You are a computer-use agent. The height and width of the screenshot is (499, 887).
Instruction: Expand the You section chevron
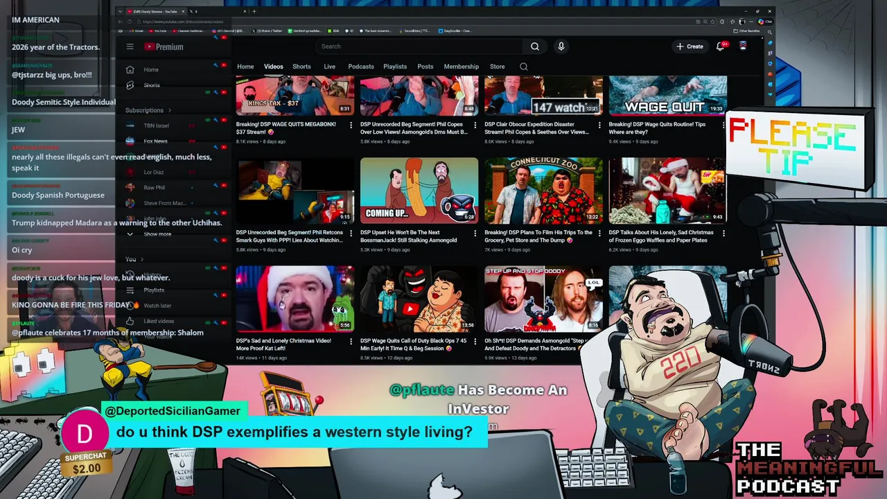click(x=142, y=259)
